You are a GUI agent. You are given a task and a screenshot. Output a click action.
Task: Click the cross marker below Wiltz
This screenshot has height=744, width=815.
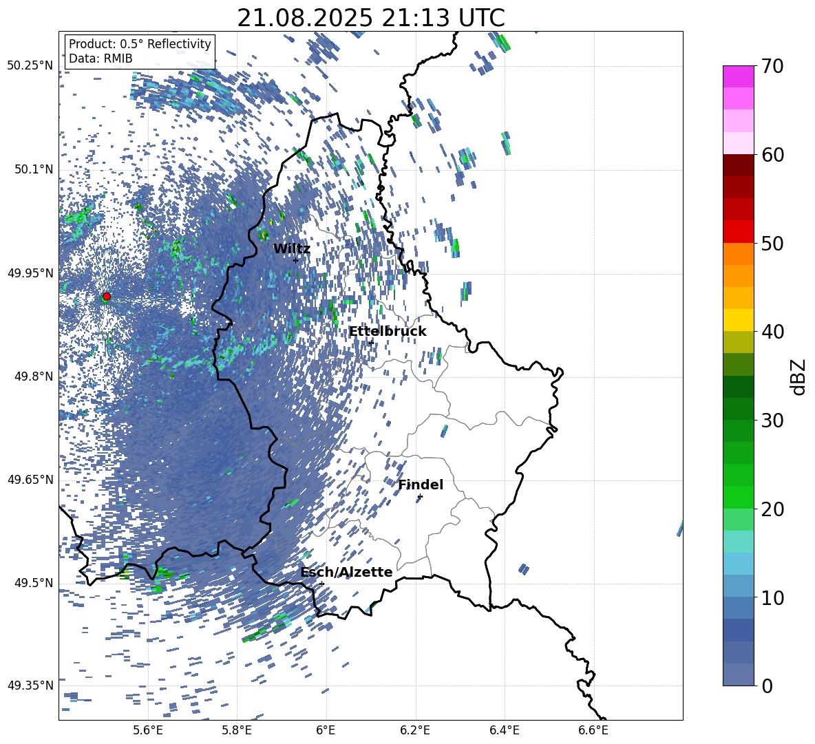[x=296, y=260]
